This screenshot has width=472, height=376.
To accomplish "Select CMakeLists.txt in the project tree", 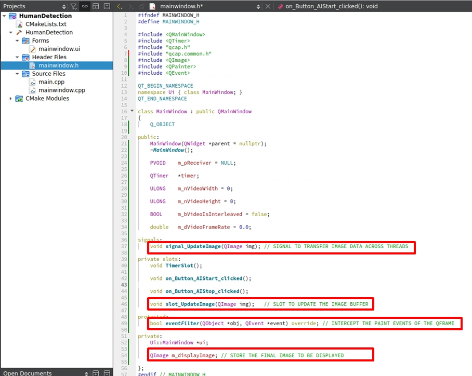I will coord(46,24).
